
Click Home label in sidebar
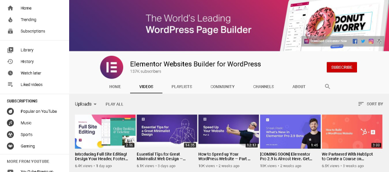(26, 8)
